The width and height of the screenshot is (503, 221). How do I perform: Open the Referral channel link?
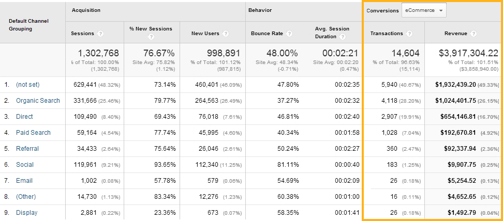(x=27, y=149)
